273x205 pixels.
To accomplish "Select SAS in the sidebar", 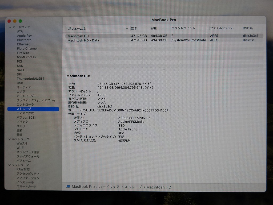I will [20, 66].
